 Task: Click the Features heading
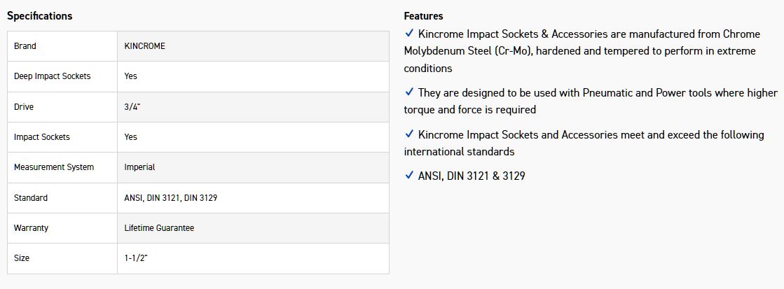[423, 15]
